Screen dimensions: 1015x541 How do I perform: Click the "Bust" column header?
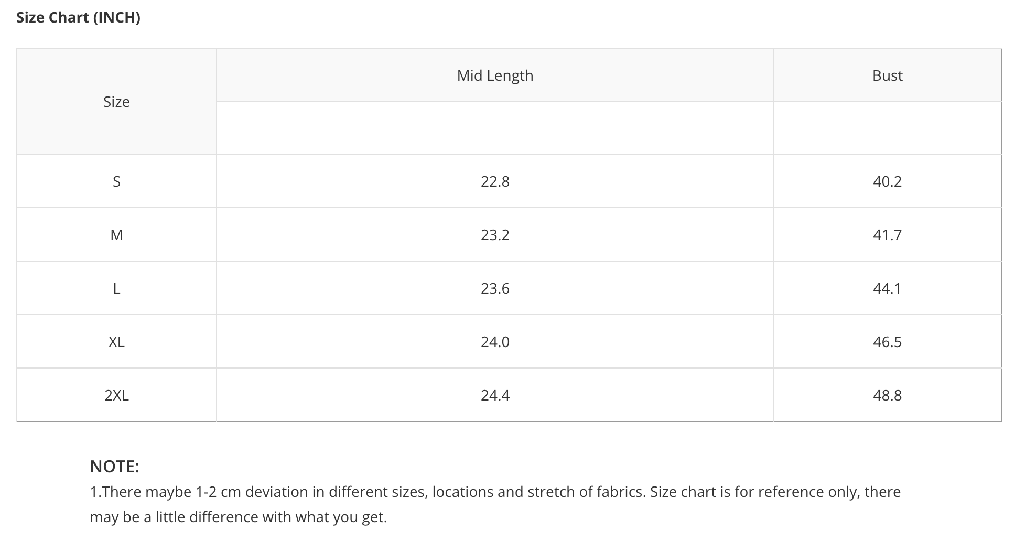coord(887,75)
